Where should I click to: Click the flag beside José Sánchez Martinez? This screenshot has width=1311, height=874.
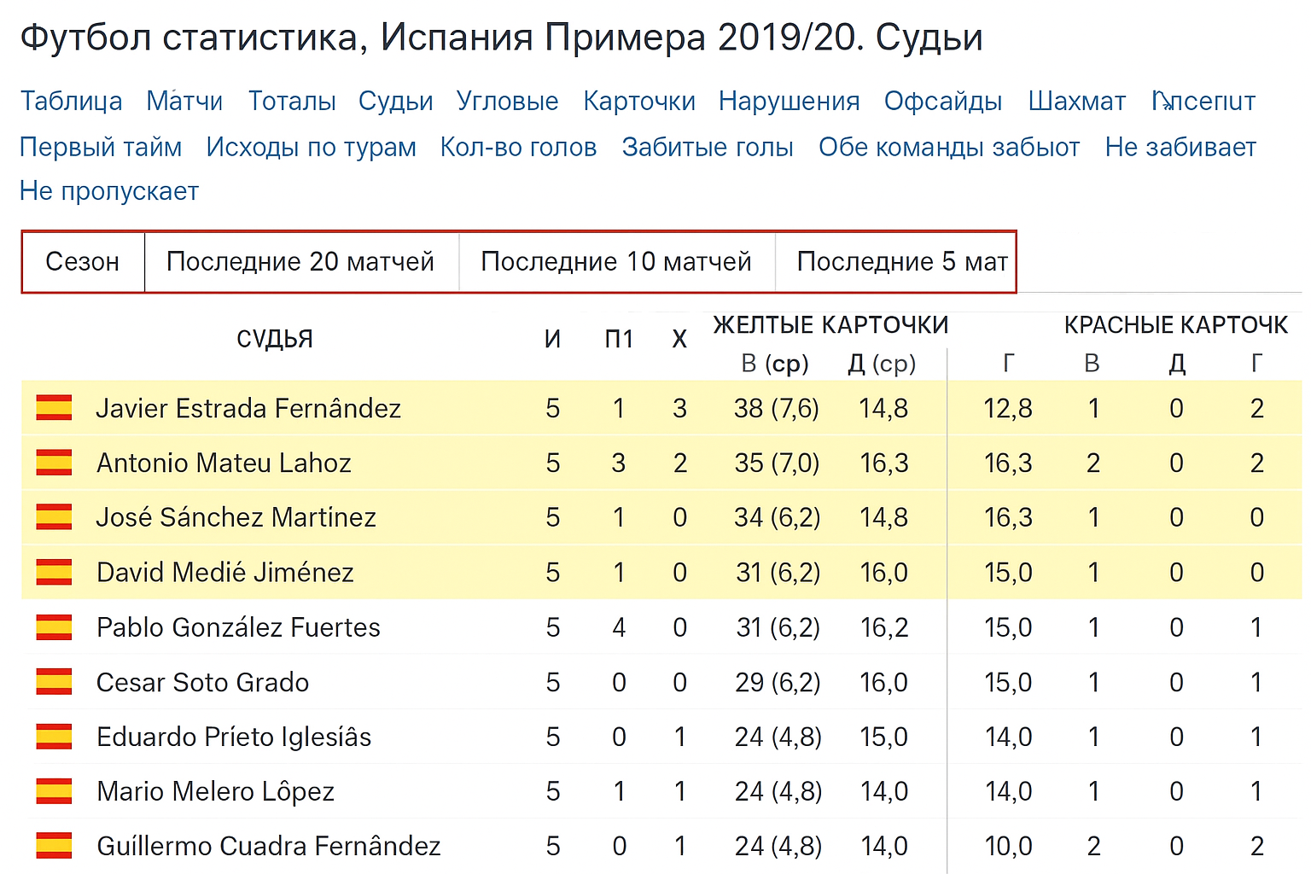54,517
